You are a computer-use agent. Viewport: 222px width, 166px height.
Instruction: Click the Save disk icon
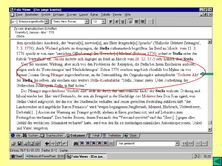click(19, 143)
